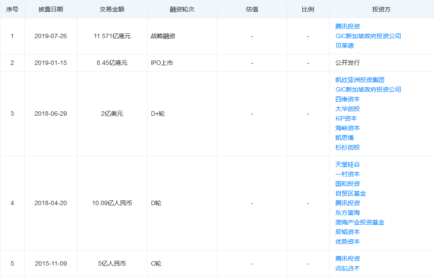Click the 四维资本 investor link

coord(347,99)
